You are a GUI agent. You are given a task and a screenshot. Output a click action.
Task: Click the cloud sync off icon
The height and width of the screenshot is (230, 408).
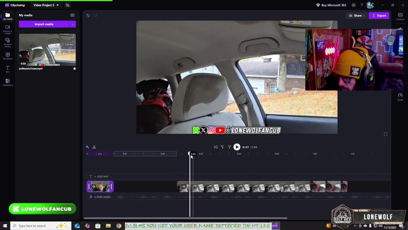tap(68, 5)
